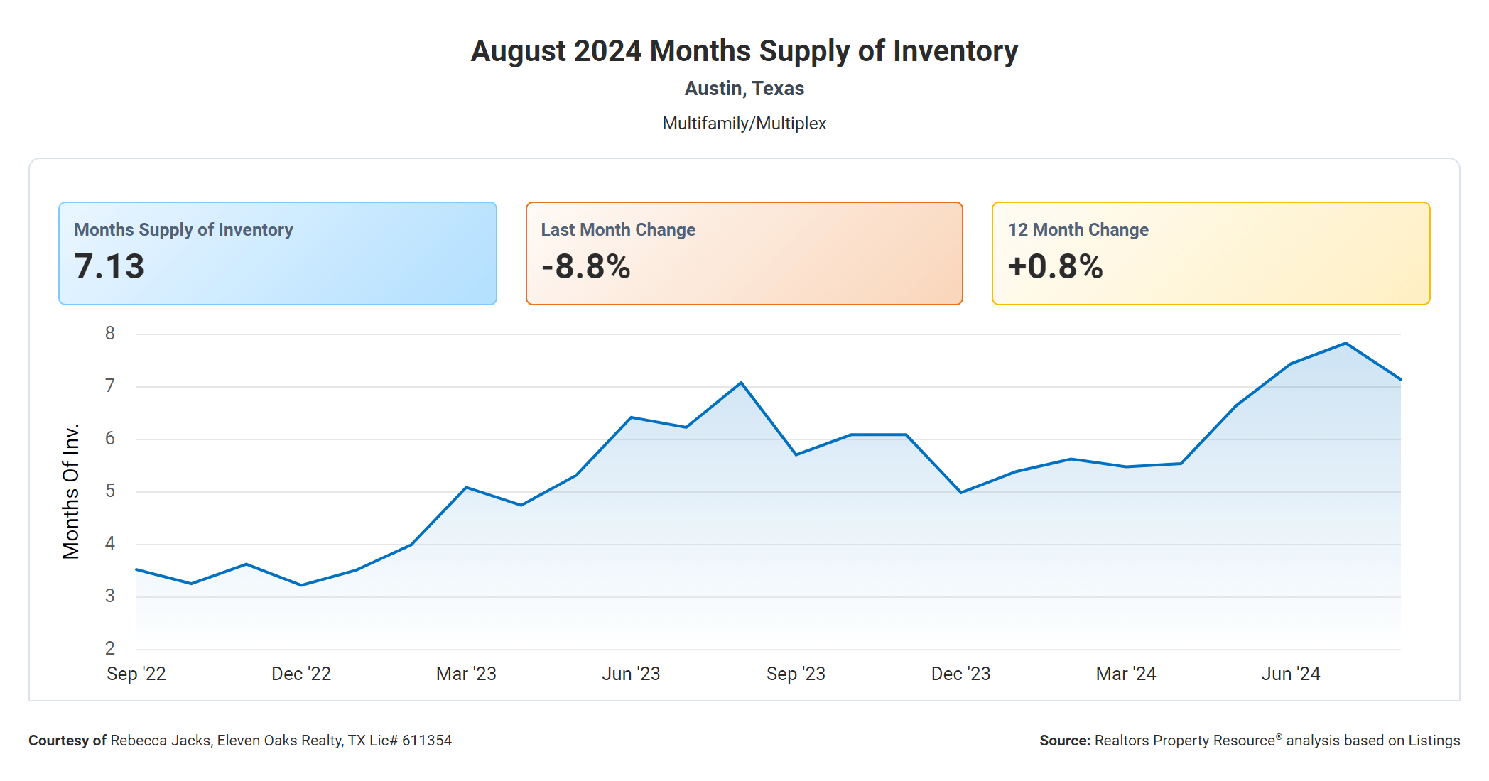Click the Mar '24 axis label
The width and height of the screenshot is (1489, 781).
point(1126,674)
